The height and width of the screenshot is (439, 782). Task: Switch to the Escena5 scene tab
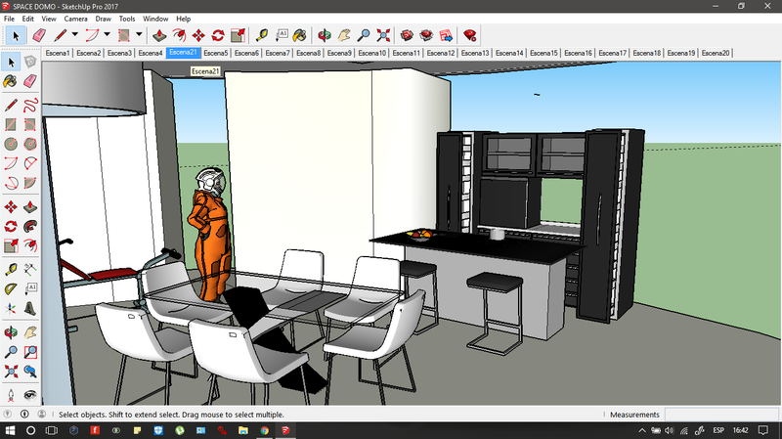tap(215, 53)
